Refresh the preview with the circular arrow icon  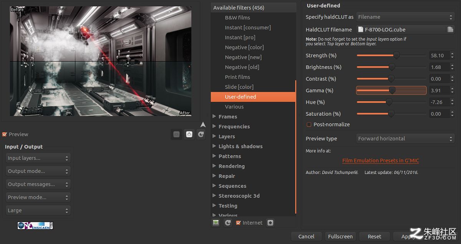[201, 134]
